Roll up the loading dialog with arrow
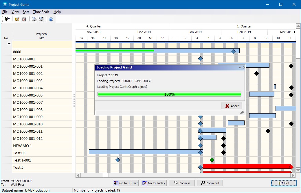This screenshot has width=301, height=193. (x=240, y=67)
